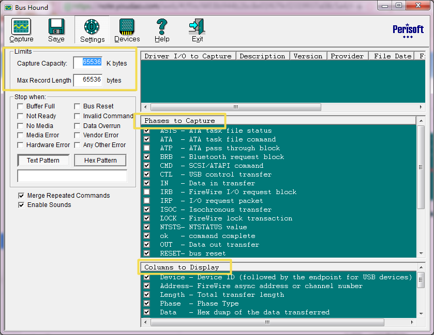Toggle Address column display
The width and height of the screenshot is (434, 335).
pyautogui.click(x=147, y=286)
